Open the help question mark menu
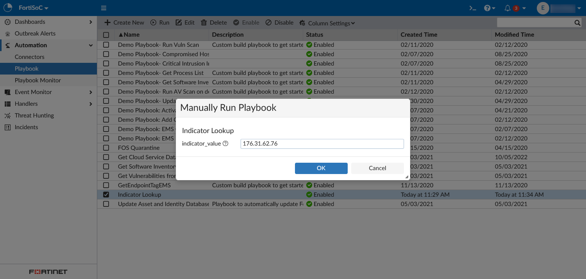This screenshot has width=586, height=279. (490, 8)
